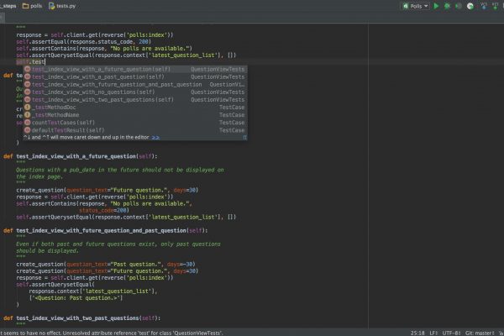
Task: Click the Django icon in run configuration selector
Action: 406,6
